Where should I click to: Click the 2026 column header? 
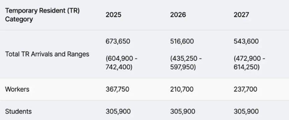coord(178,15)
